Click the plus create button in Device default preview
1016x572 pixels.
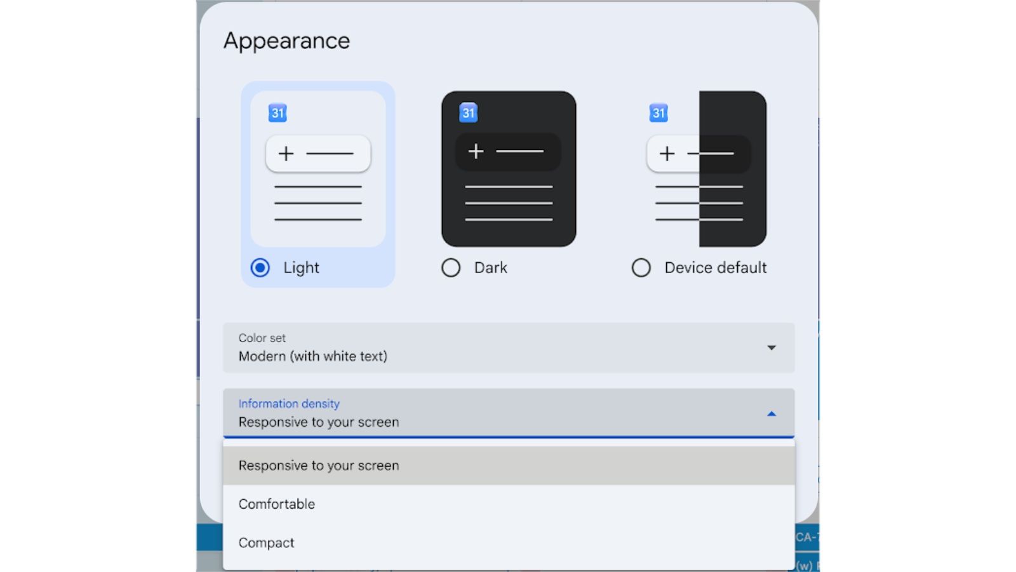(x=699, y=154)
